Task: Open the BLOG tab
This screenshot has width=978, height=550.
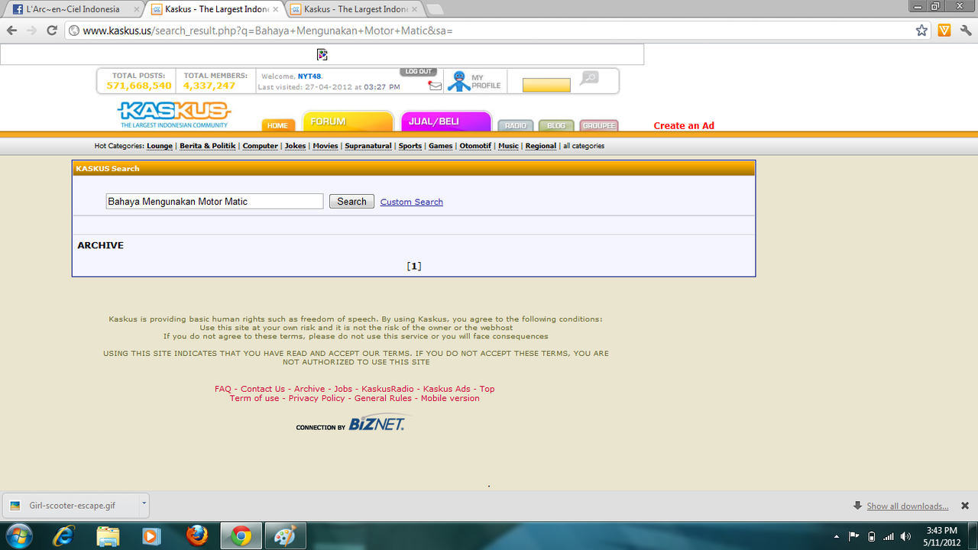Action: (556, 125)
